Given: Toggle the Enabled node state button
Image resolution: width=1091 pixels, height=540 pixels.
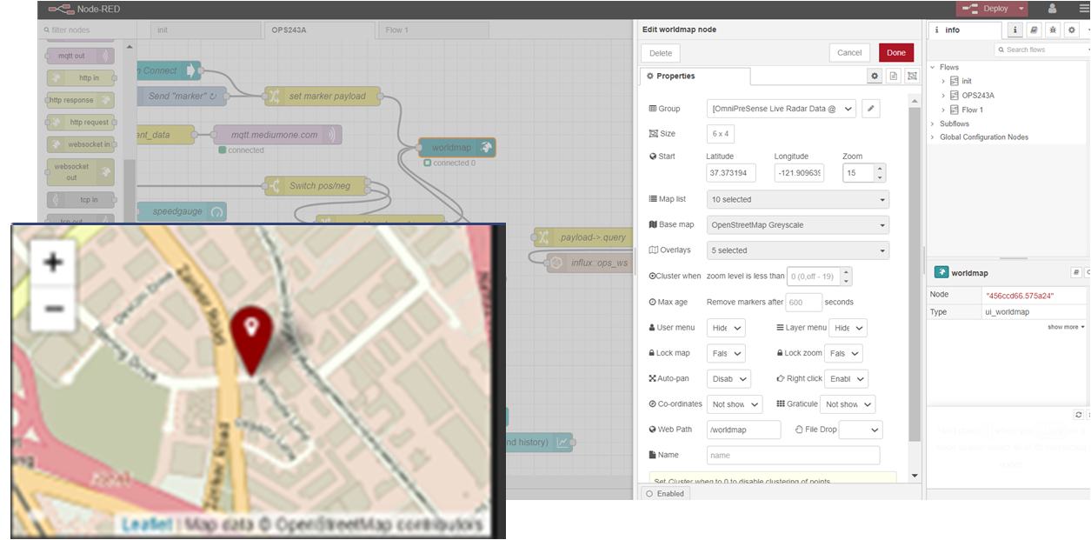Looking at the screenshot, I should pyautogui.click(x=665, y=493).
